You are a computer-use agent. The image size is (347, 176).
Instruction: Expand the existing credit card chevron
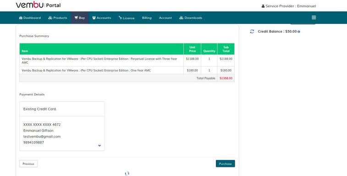point(99,145)
